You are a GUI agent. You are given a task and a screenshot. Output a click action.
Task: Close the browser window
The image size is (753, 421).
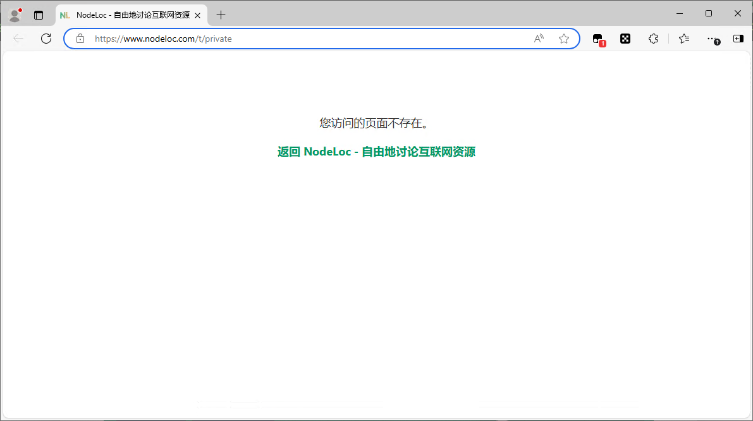[x=738, y=13]
